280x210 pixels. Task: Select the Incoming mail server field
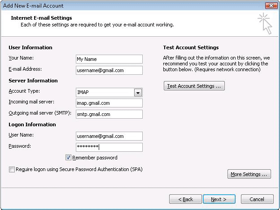click(109, 103)
